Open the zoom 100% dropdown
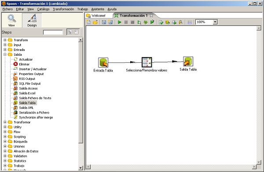 click(215, 22)
